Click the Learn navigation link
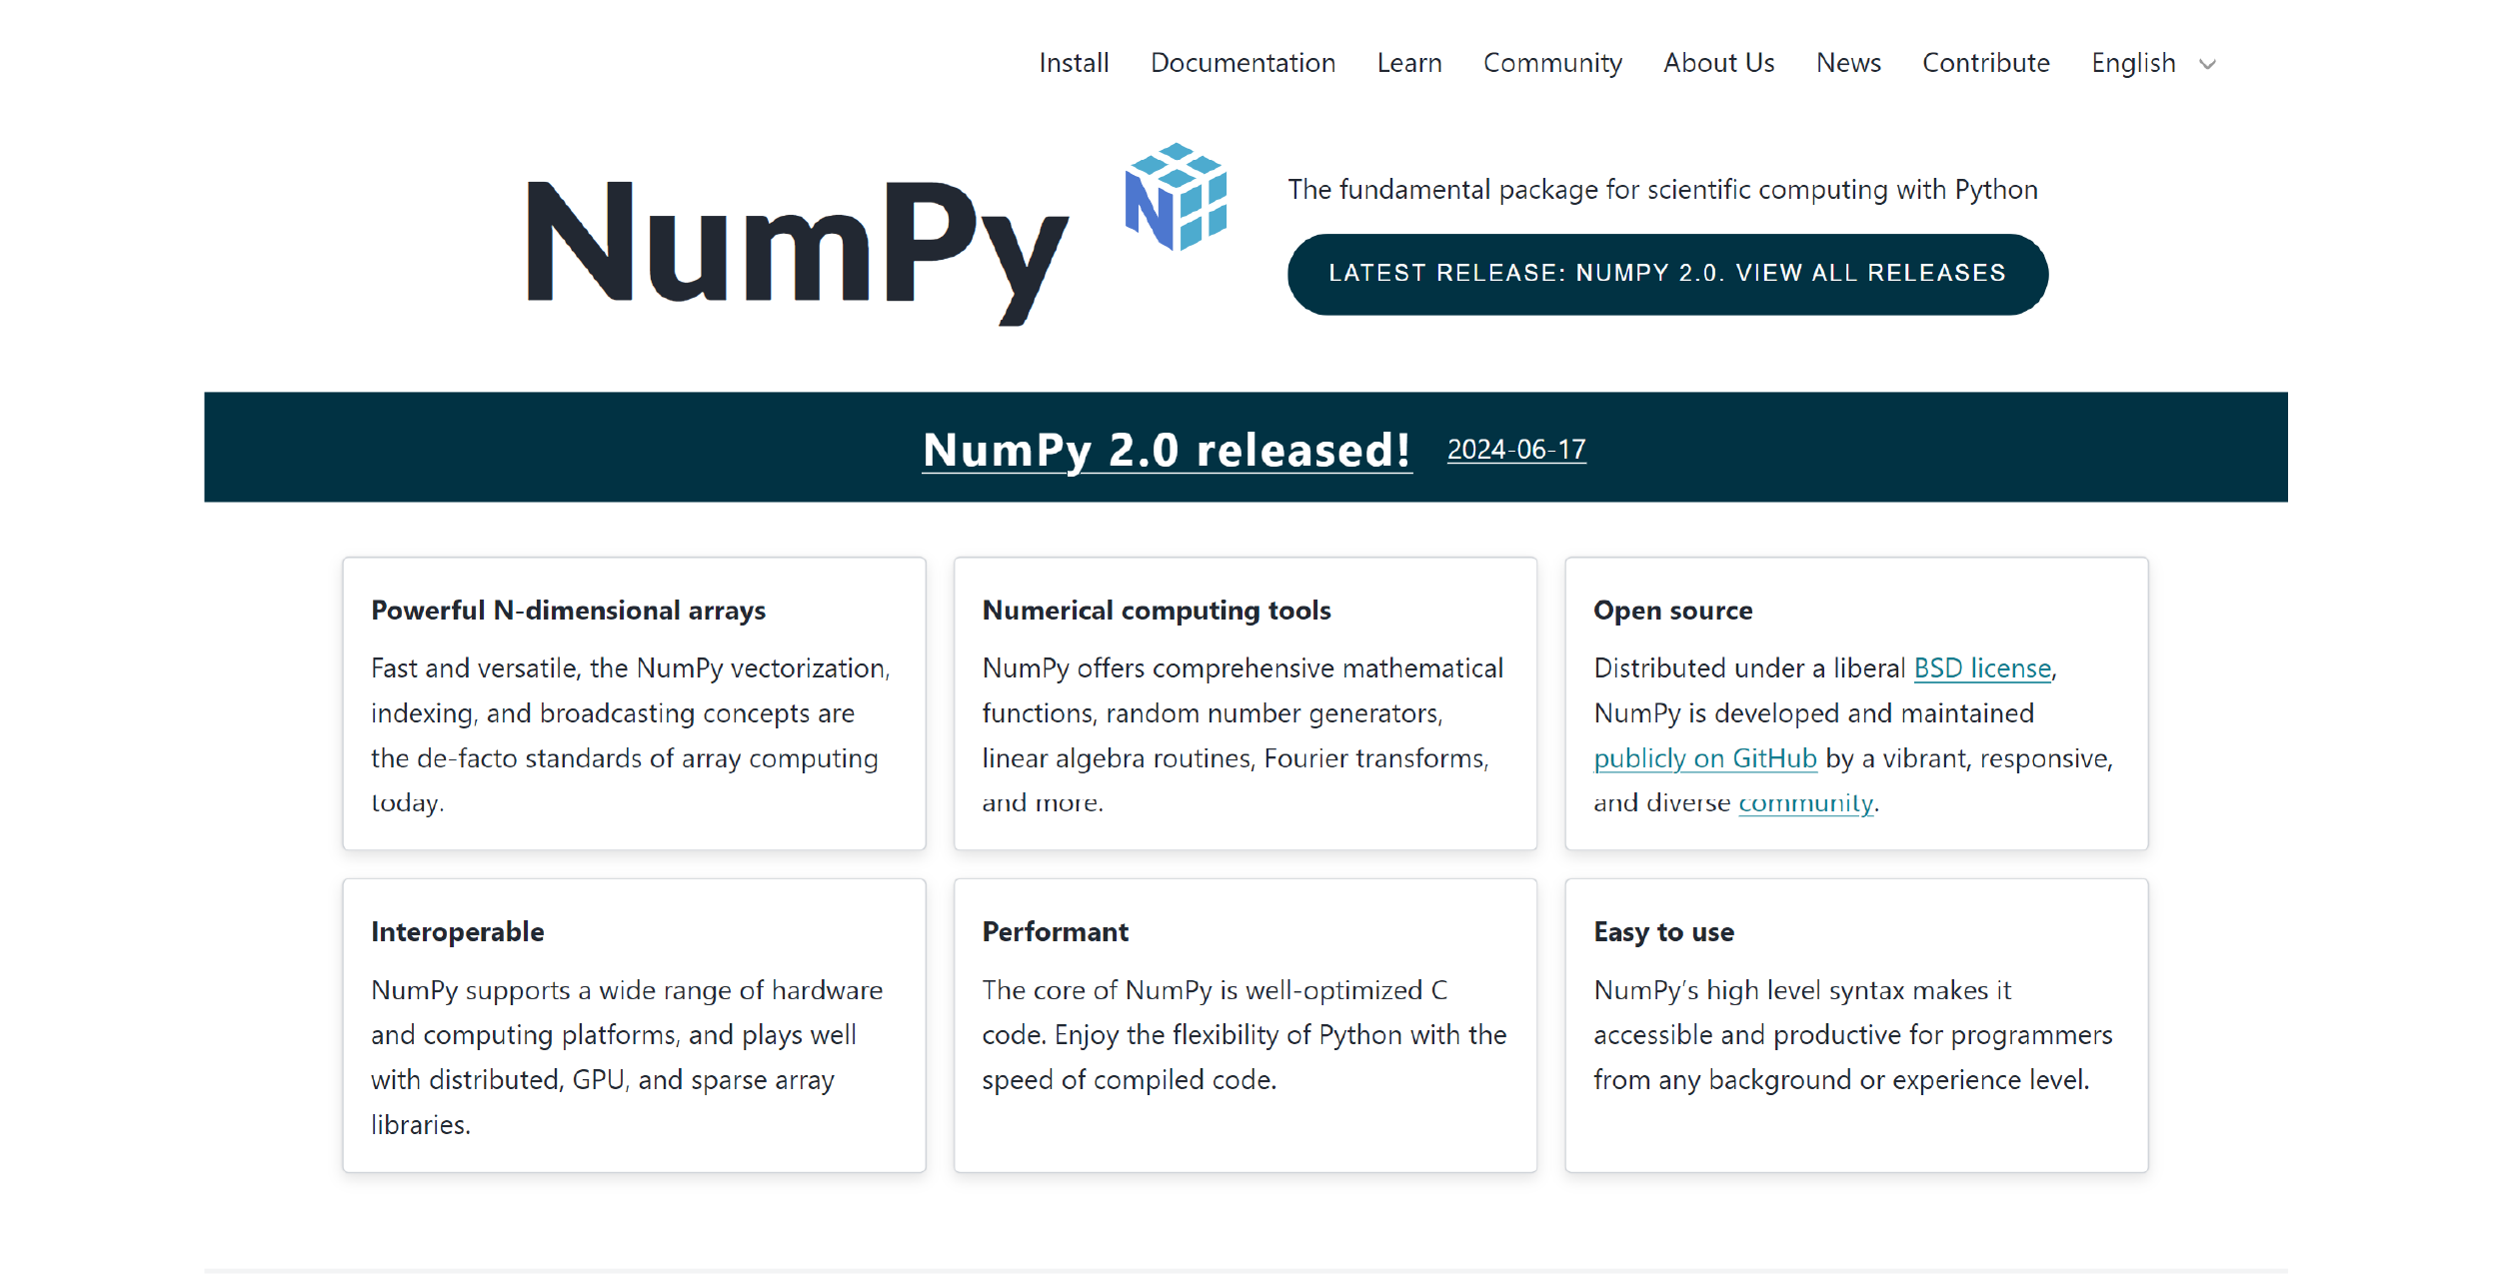The height and width of the screenshot is (1280, 2520). [1407, 62]
